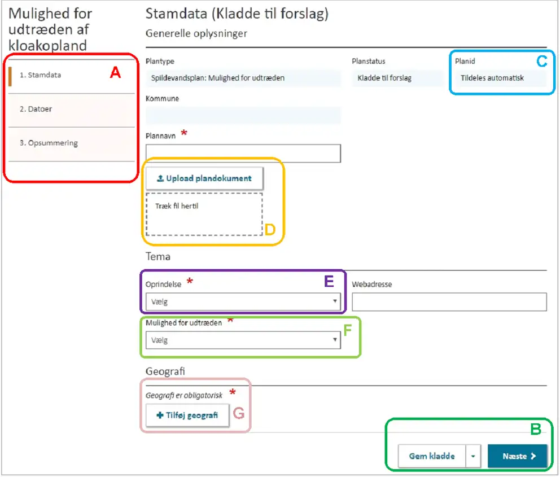Click the plus icon beside Tilføj geografi
The image size is (560, 477).
coord(160,415)
